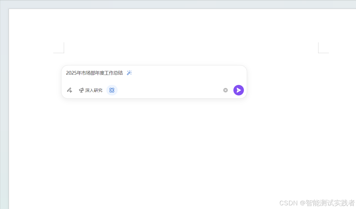Click the sparkle icon after the title text
This screenshot has width=356, height=209.
(x=129, y=73)
